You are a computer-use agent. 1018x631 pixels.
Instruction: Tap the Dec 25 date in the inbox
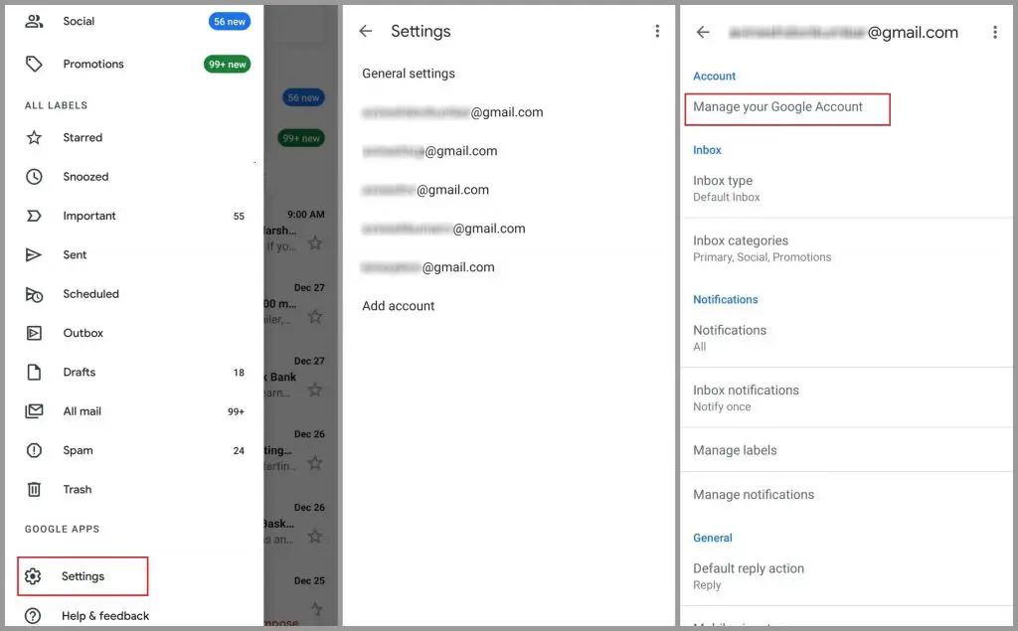click(309, 580)
